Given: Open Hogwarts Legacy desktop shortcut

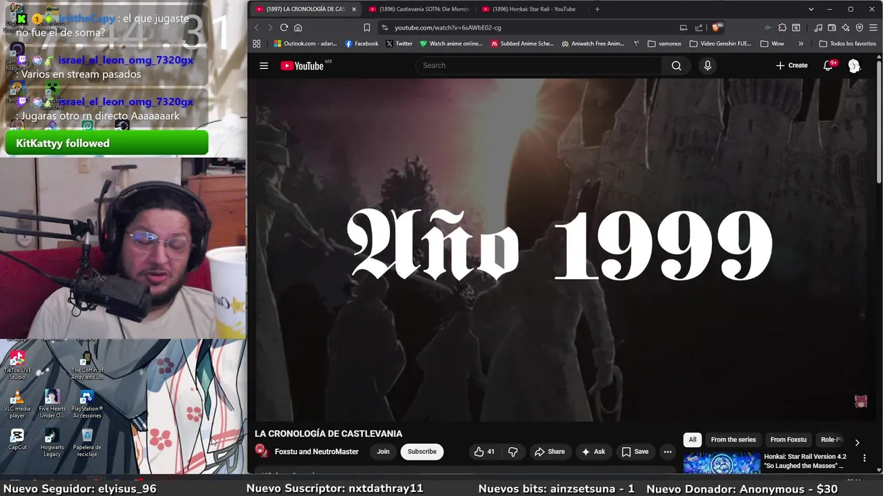Looking at the screenshot, I should (x=52, y=443).
